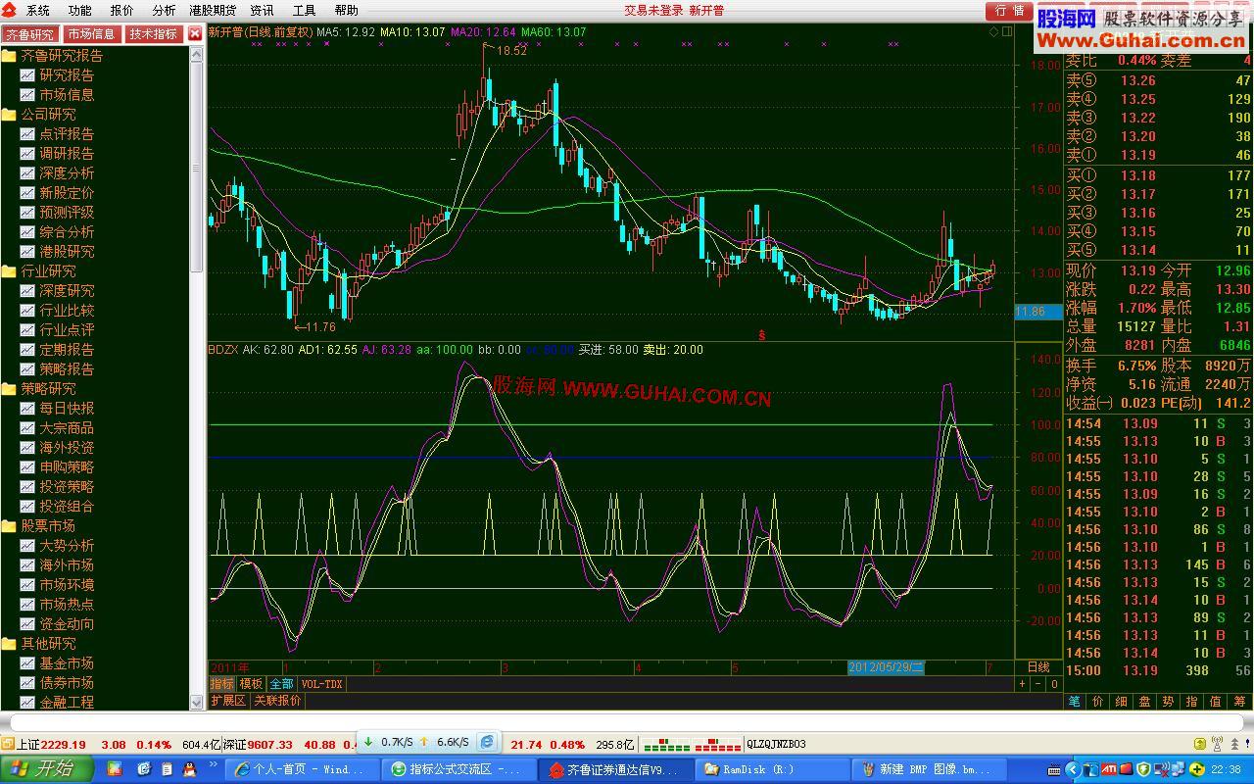Viewport: 1254px width, 784px height.
Task: Switch to the RamDisk (R:) taskbar window
Action: click(773, 769)
